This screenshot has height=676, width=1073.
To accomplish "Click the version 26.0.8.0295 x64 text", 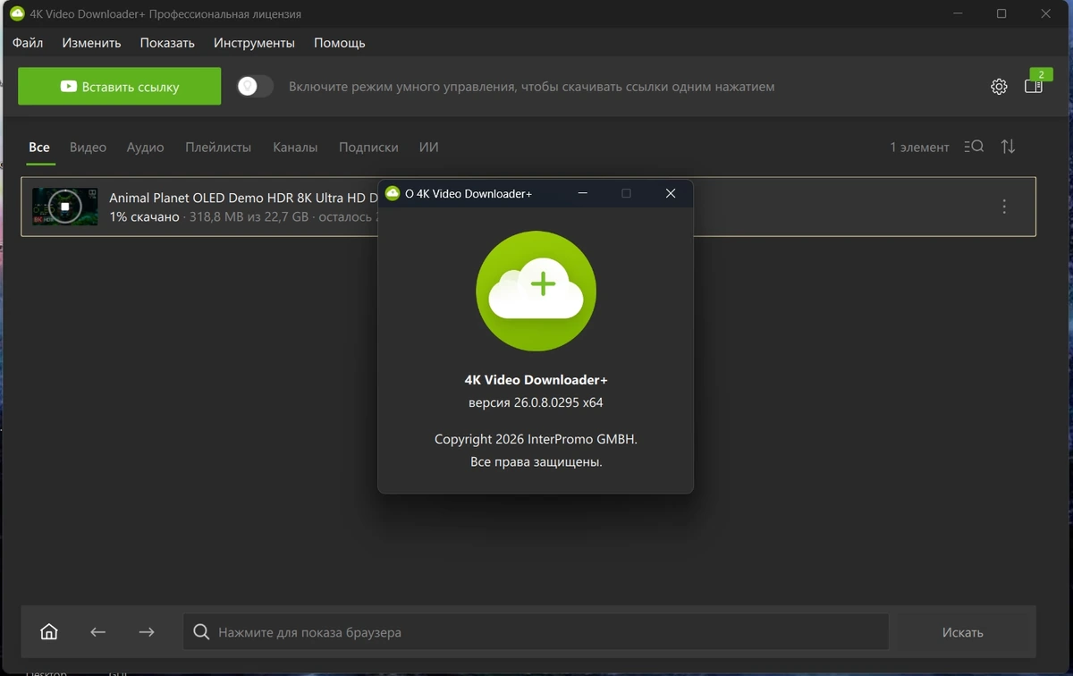I will point(536,402).
